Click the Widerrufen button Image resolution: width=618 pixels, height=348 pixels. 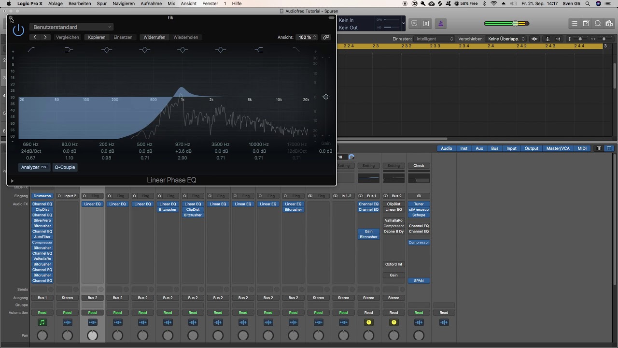click(x=154, y=37)
